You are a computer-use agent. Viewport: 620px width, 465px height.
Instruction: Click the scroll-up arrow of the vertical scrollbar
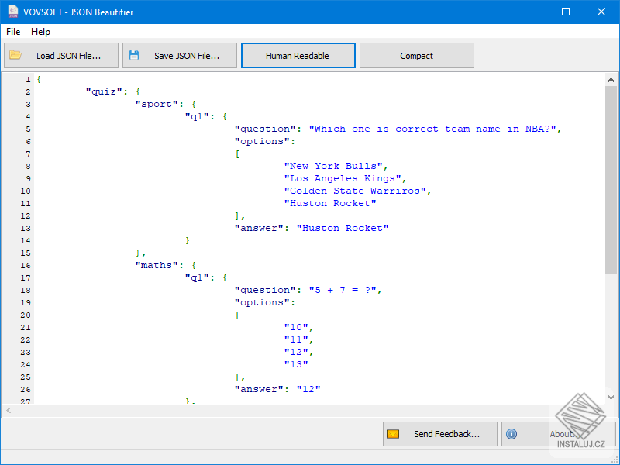tap(611, 78)
